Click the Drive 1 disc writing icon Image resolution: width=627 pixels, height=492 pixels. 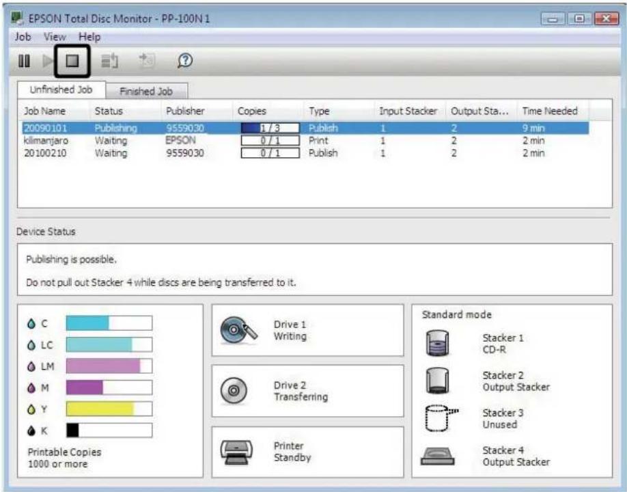click(238, 331)
